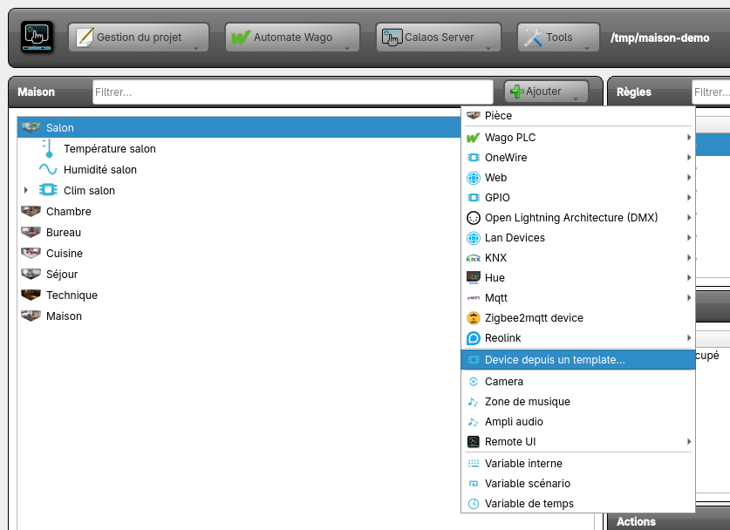Open the Calaos Server dropdown
The height and width of the screenshot is (530, 730).
[439, 37]
